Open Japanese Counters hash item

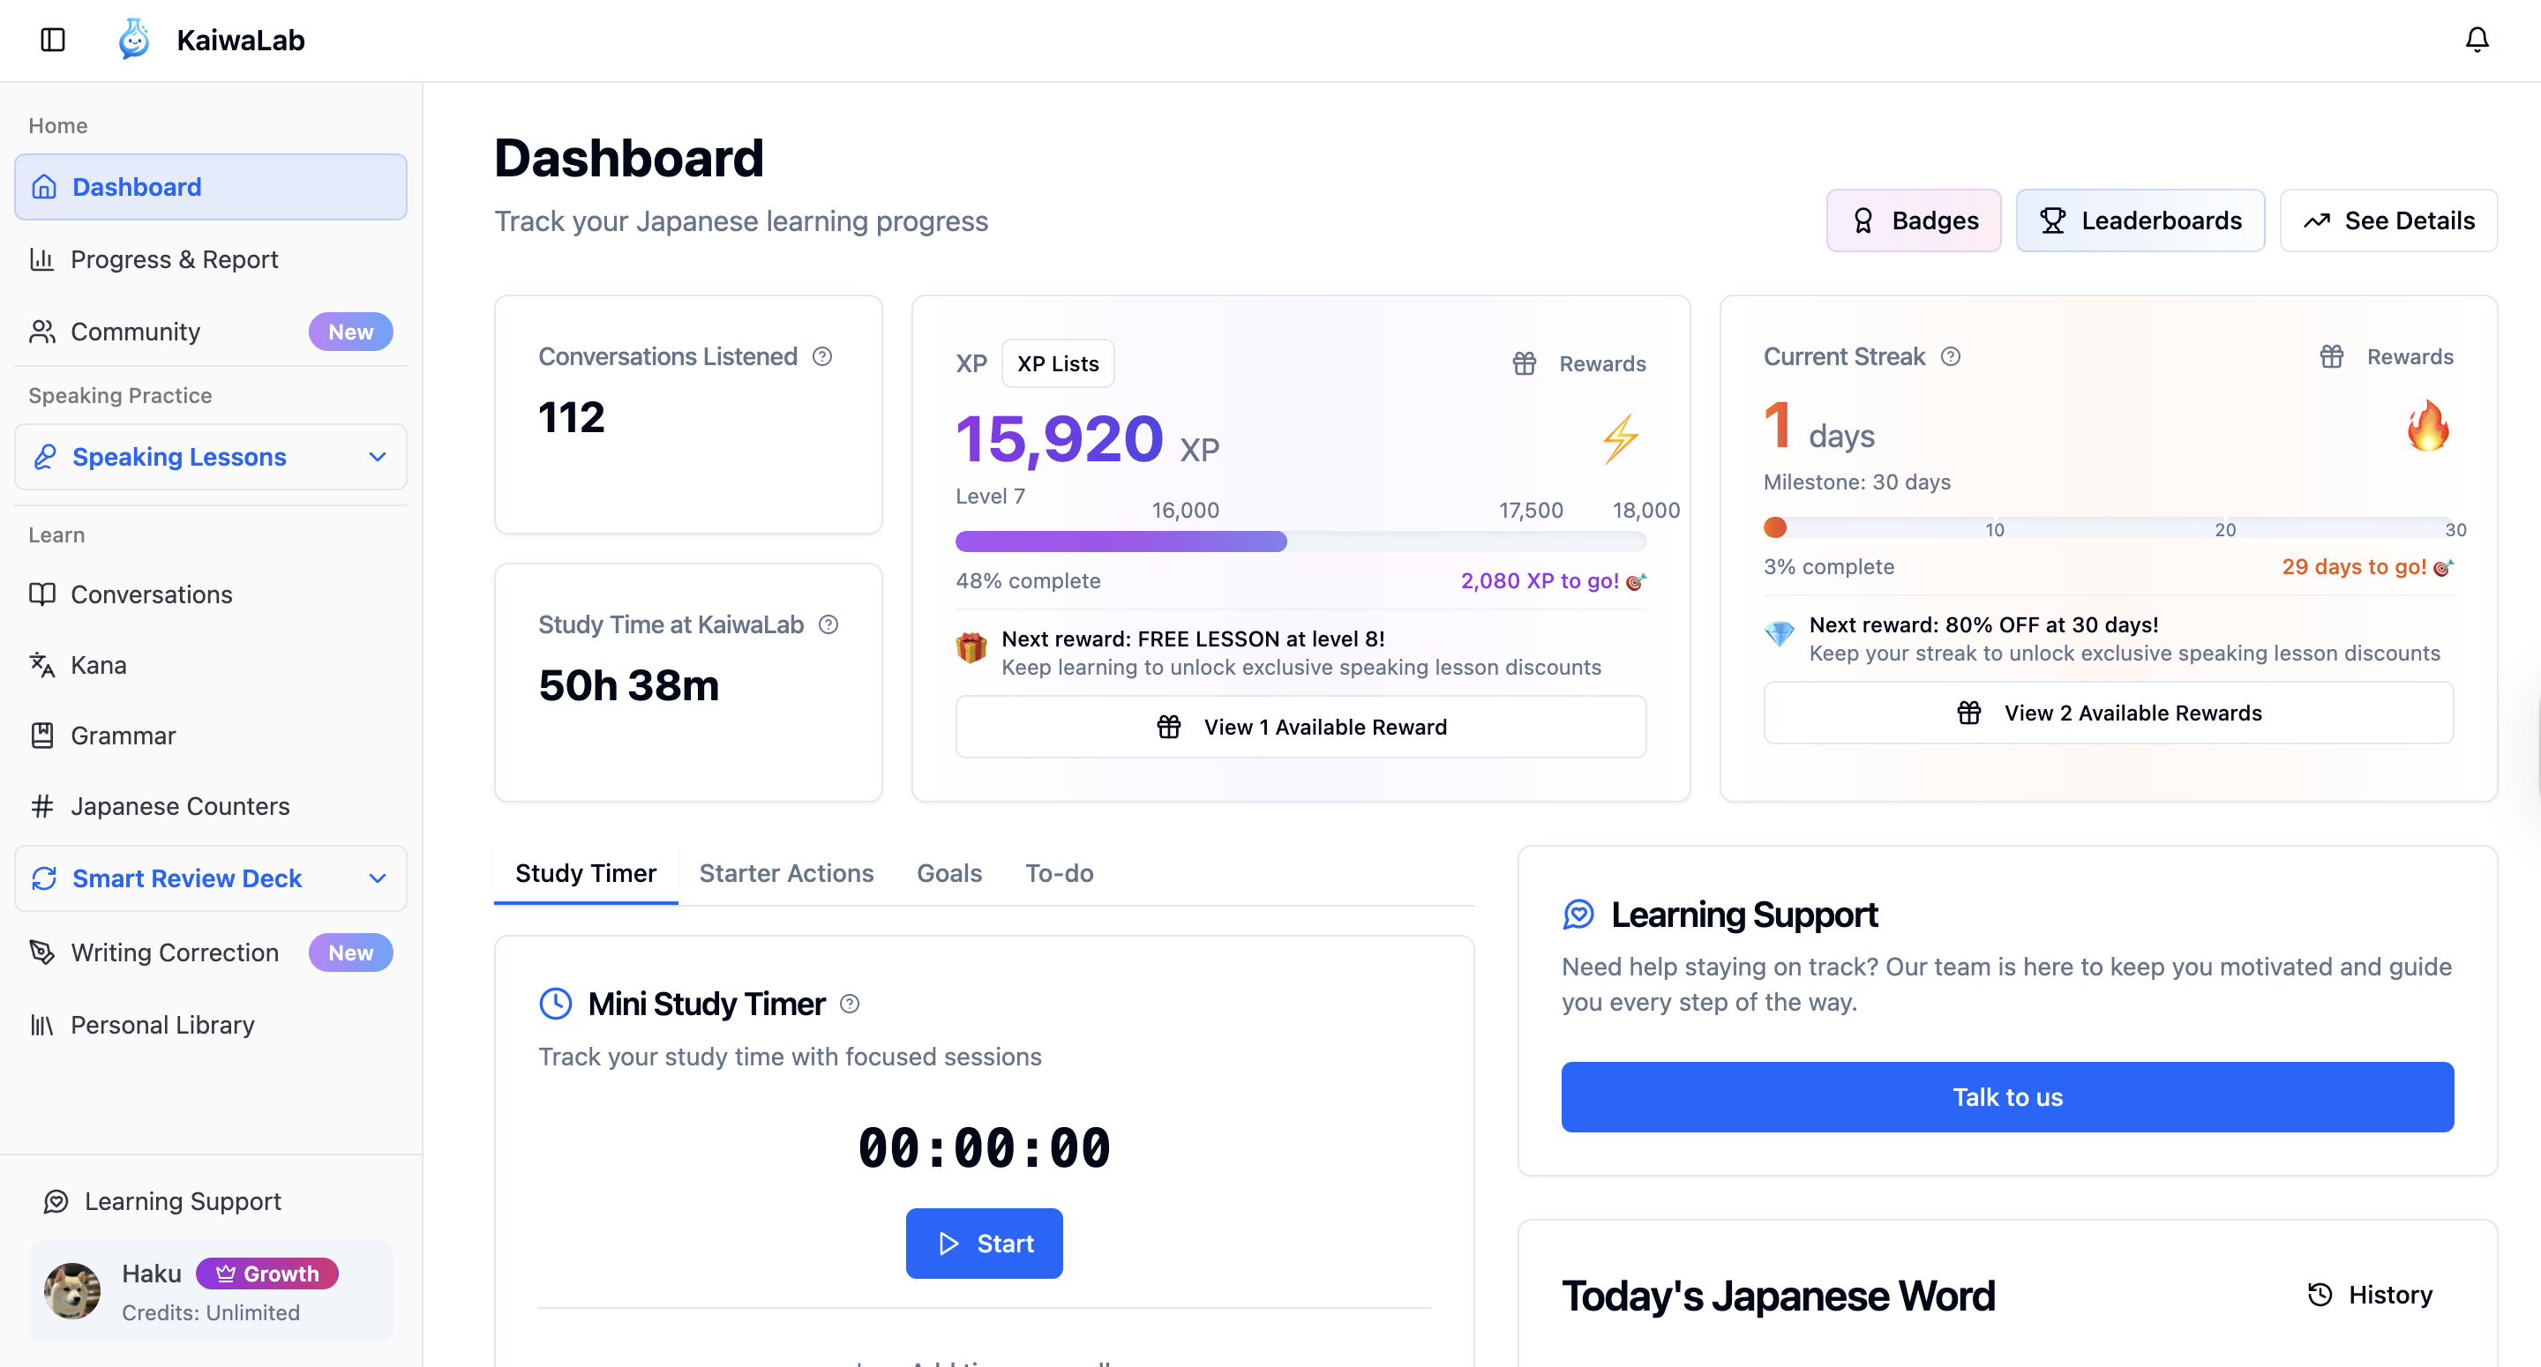point(179,806)
